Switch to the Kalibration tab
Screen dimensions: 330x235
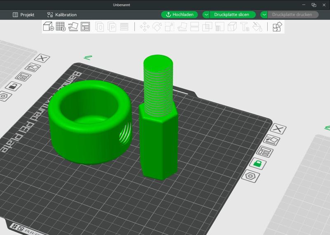(62, 14)
